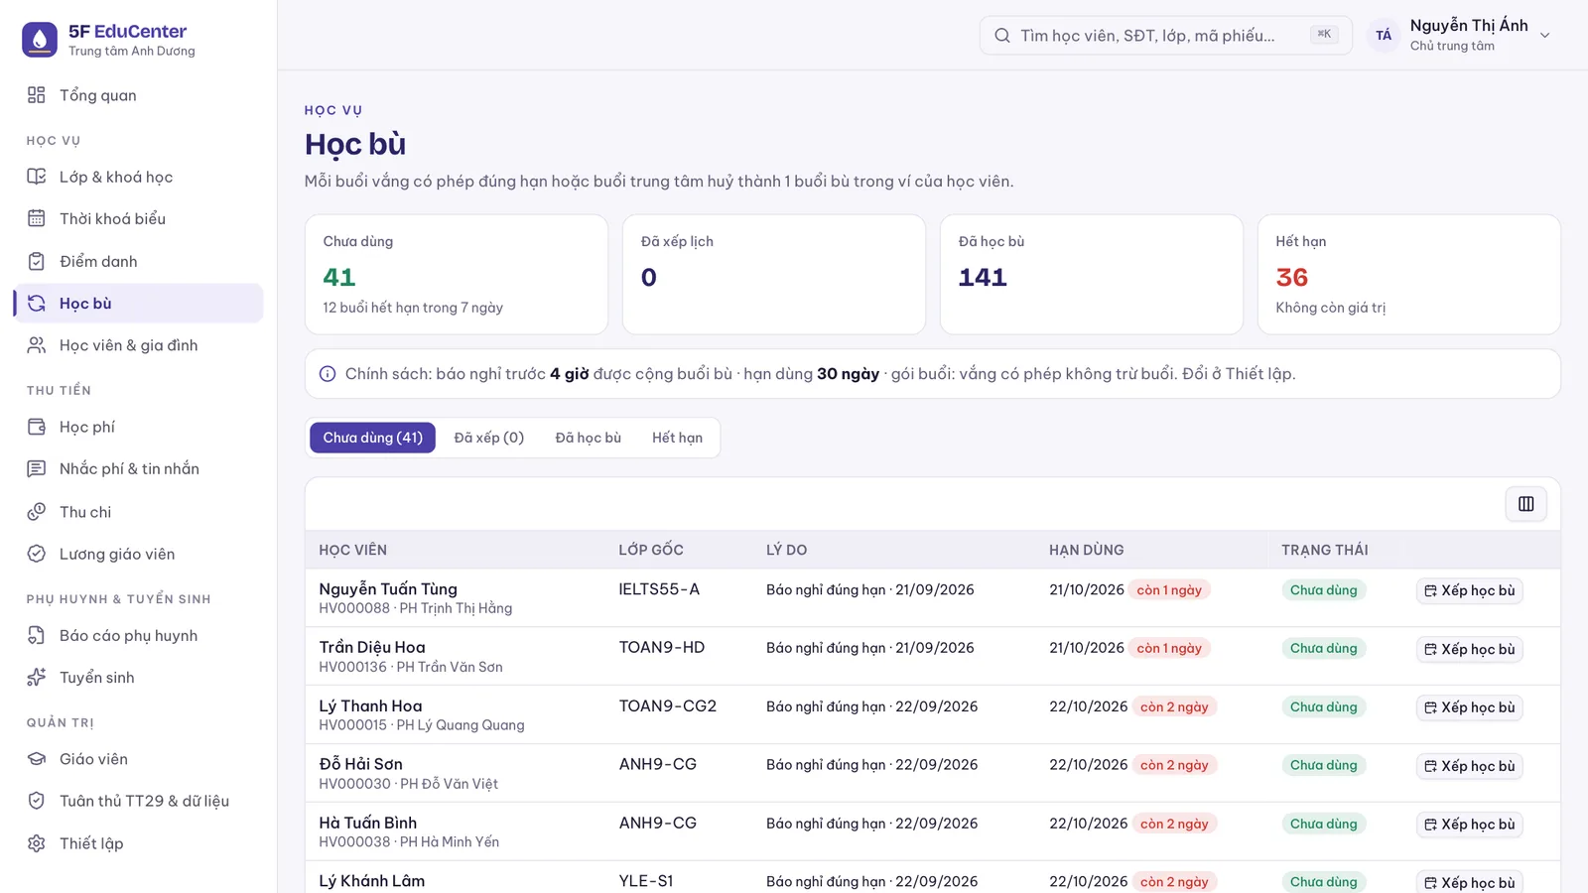This screenshot has width=1588, height=893.
Task: Select Học bù refresh icon in sidebar
Action: pos(37,304)
